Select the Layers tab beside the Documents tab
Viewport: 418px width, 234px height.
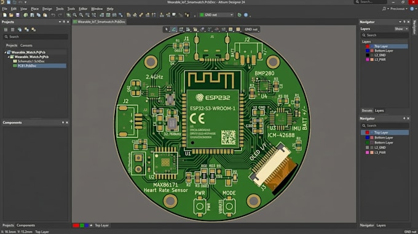[x=379, y=111]
